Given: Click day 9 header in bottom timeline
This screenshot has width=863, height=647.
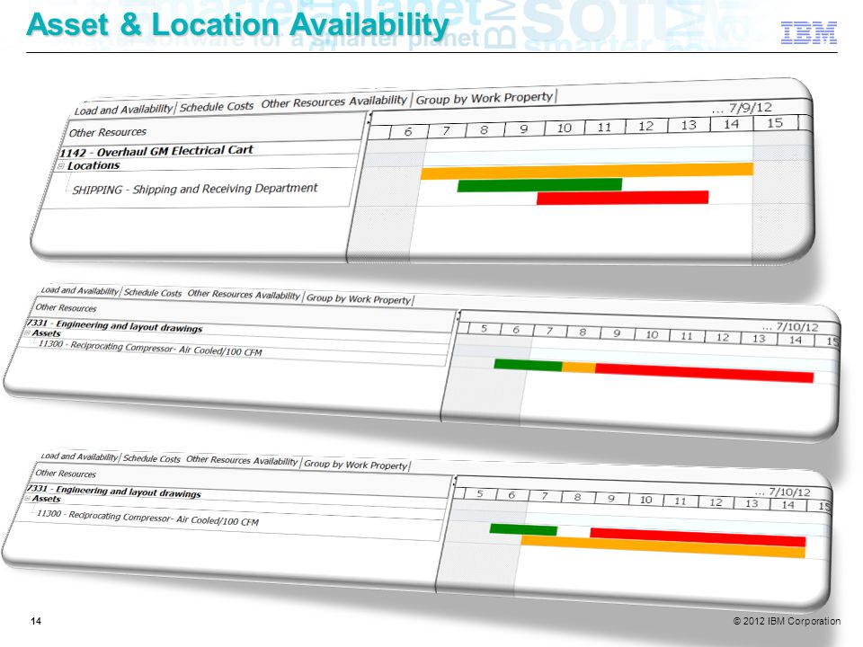Looking at the screenshot, I should pyautogui.click(x=611, y=498).
